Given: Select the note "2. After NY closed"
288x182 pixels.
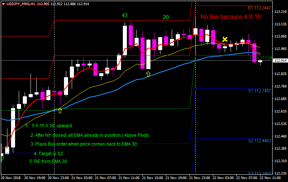Looking at the screenshot, I should tap(89, 135).
